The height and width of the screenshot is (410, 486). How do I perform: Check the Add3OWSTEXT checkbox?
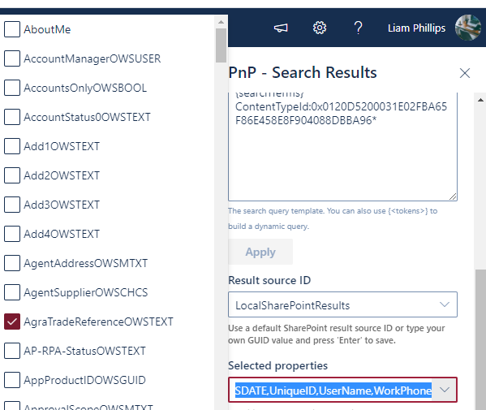[x=12, y=205]
